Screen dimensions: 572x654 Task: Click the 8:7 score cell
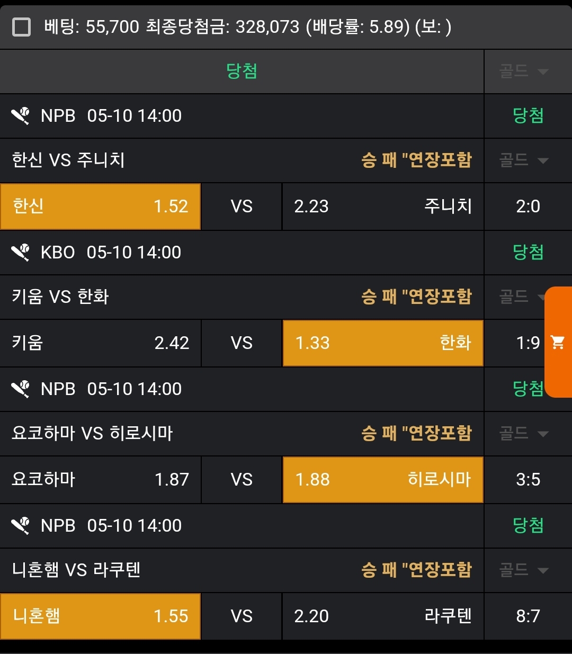point(528,616)
